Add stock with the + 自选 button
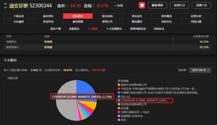The image size is (217, 125). point(119,6)
